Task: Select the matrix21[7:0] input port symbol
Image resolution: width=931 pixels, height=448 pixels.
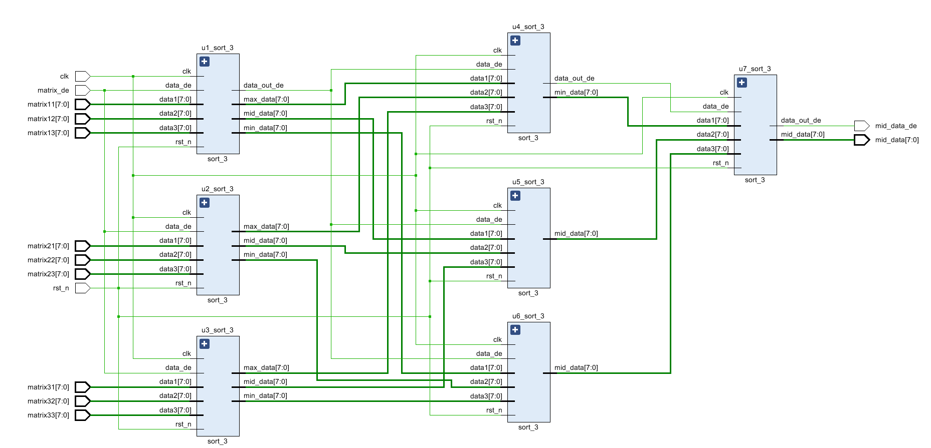Action: [83, 246]
